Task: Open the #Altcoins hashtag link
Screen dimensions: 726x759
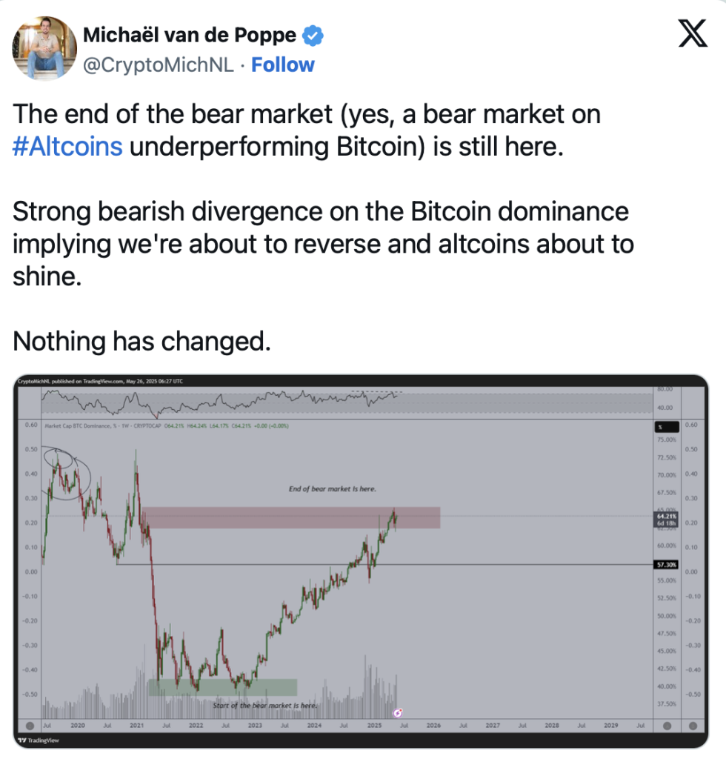Action: [x=67, y=146]
